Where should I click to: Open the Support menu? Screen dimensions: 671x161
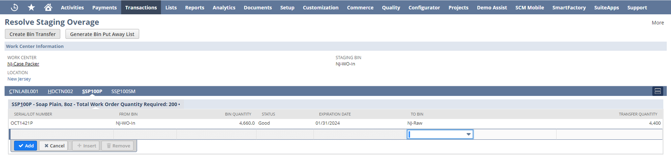coord(637,8)
